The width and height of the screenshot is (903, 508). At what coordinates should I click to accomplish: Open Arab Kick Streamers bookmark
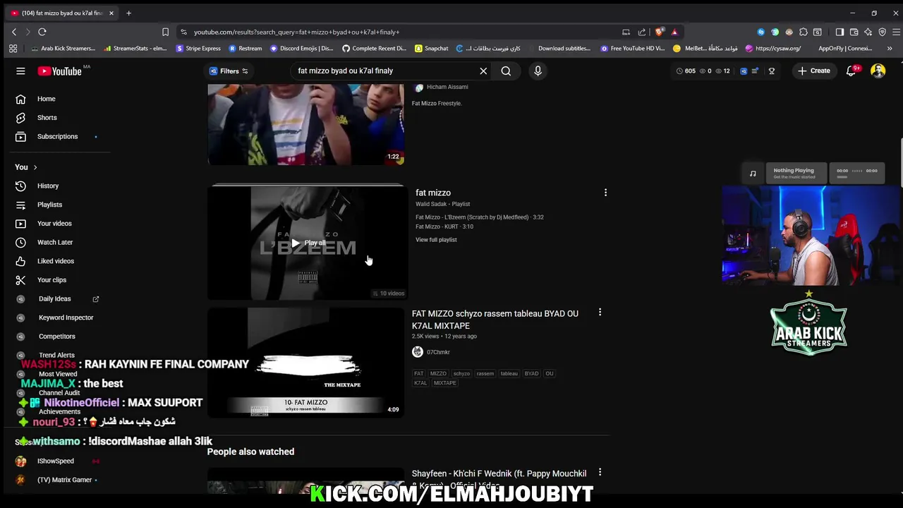coord(63,49)
